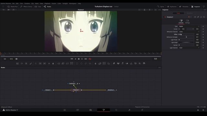Open the Type dropdown set to Radial

click(x=189, y=26)
